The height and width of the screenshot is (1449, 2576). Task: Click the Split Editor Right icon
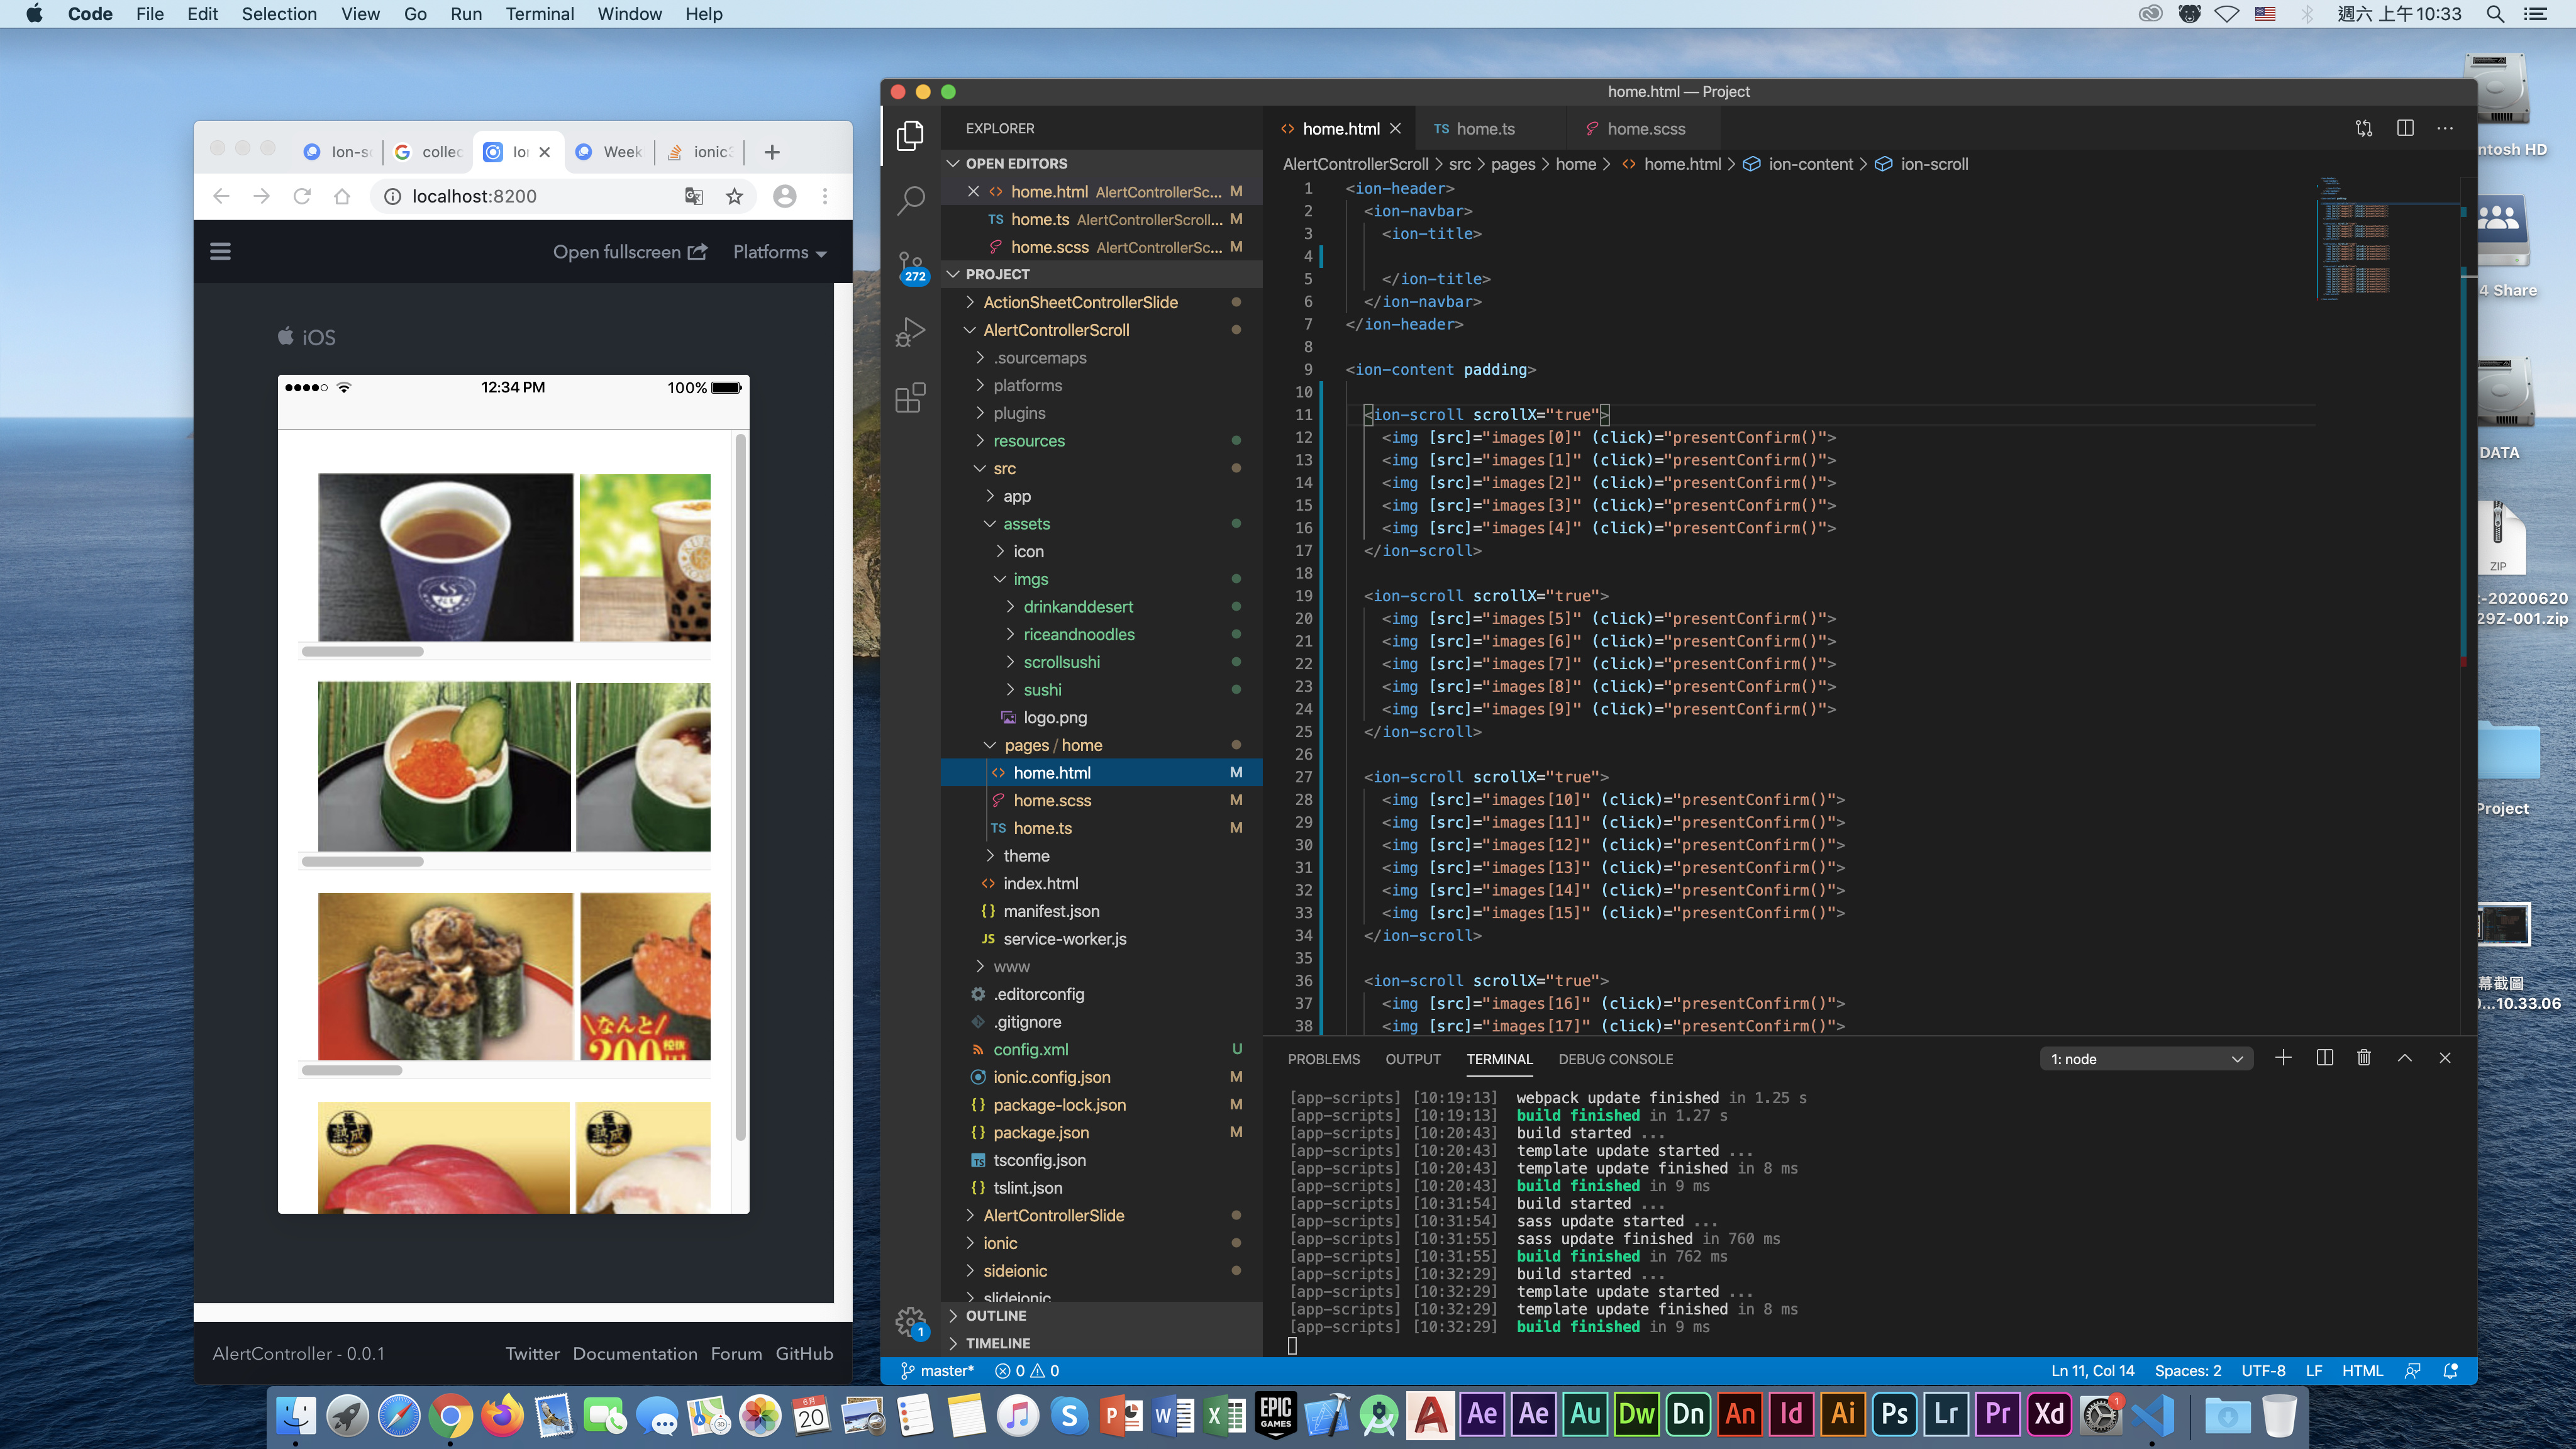pos(2405,128)
